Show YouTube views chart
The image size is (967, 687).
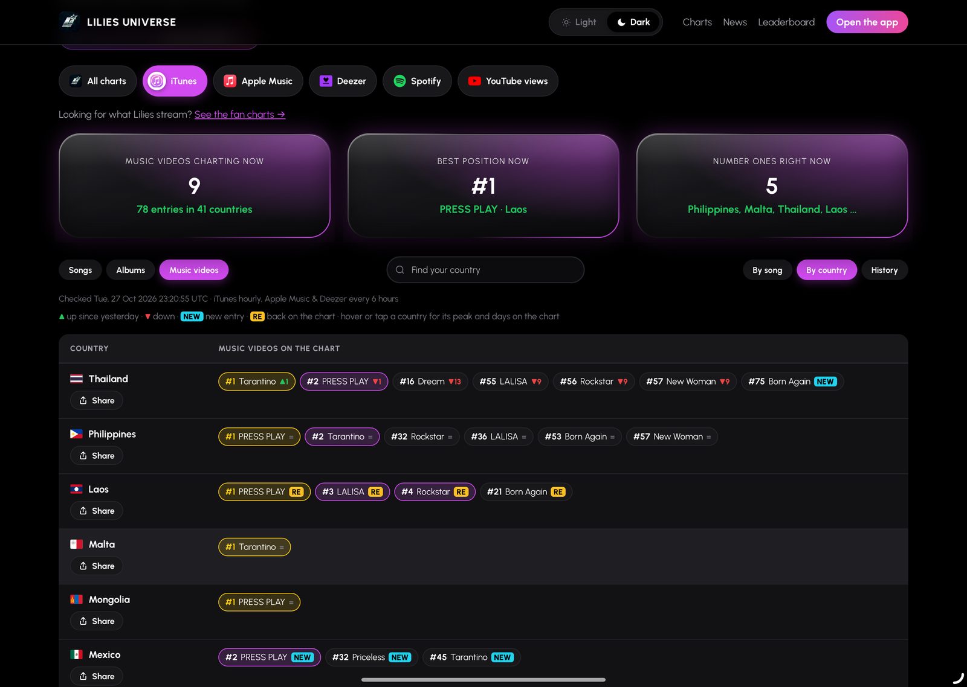tap(508, 81)
